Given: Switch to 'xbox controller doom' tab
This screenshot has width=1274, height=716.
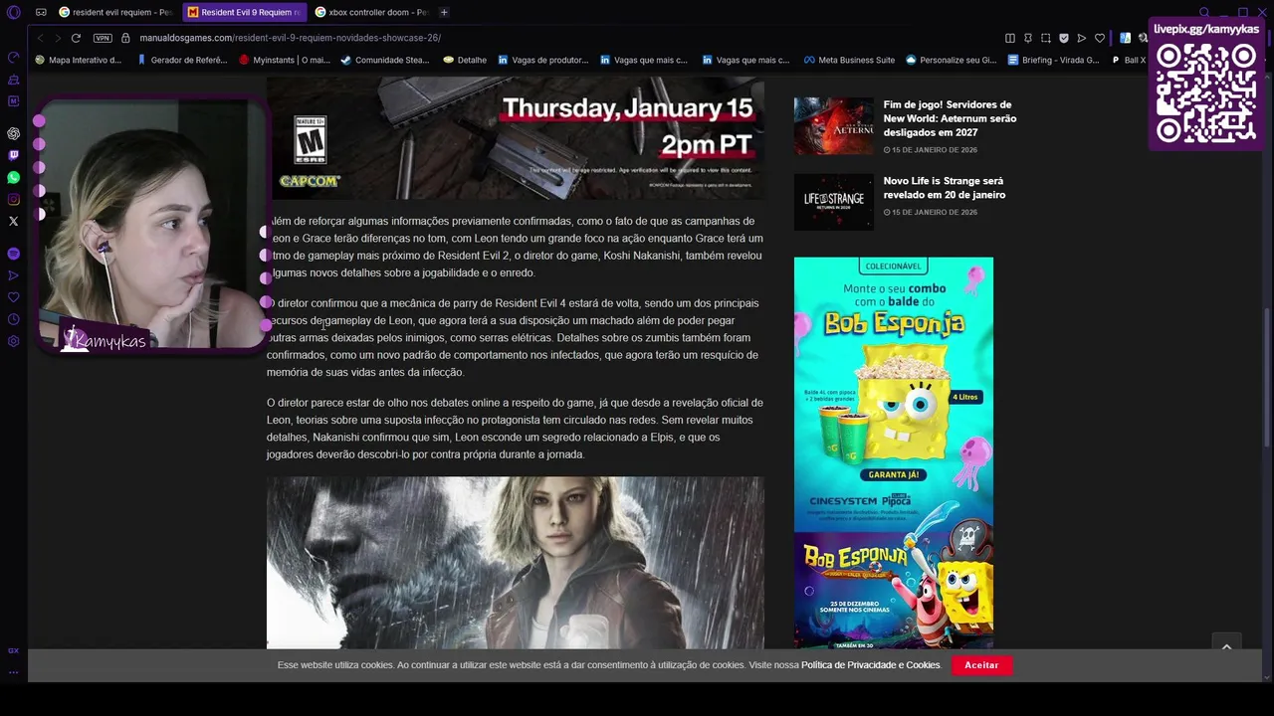Looking at the screenshot, I should click(371, 12).
